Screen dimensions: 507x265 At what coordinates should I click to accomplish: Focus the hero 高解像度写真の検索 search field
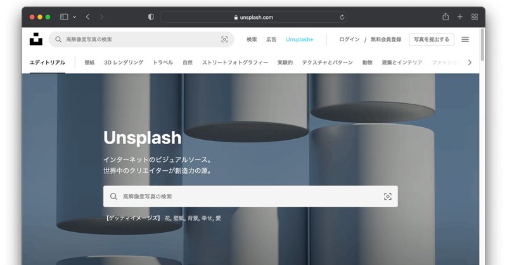pyautogui.click(x=250, y=196)
